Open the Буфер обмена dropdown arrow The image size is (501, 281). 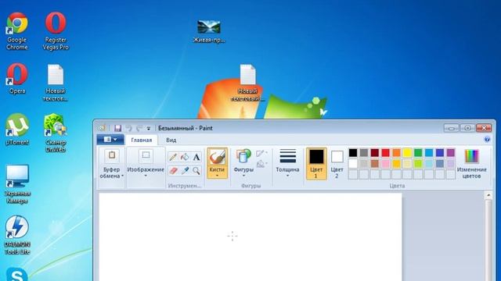point(123,176)
